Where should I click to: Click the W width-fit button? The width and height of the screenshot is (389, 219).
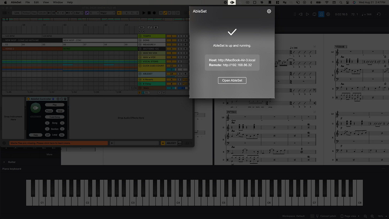click(x=164, y=93)
